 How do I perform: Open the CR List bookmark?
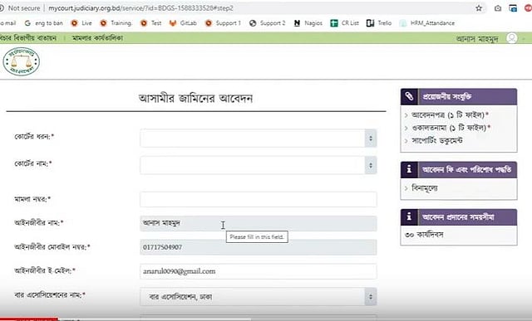click(x=344, y=23)
